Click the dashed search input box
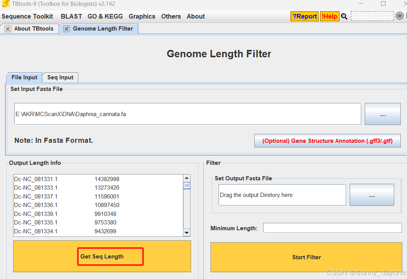 tap(372, 16)
